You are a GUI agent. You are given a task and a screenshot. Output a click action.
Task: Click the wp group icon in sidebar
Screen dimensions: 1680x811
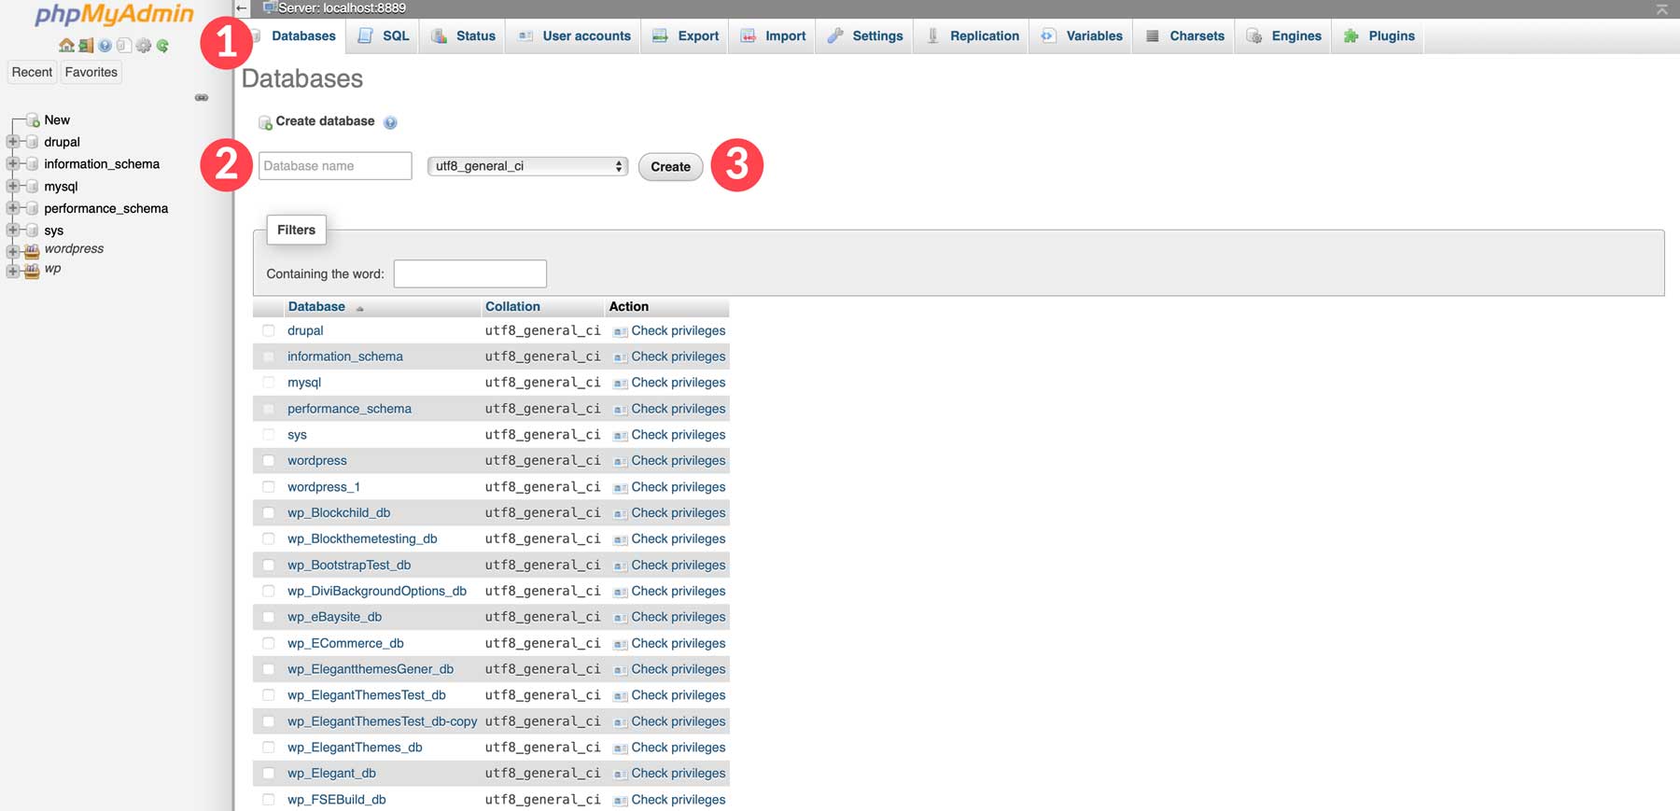click(x=32, y=271)
